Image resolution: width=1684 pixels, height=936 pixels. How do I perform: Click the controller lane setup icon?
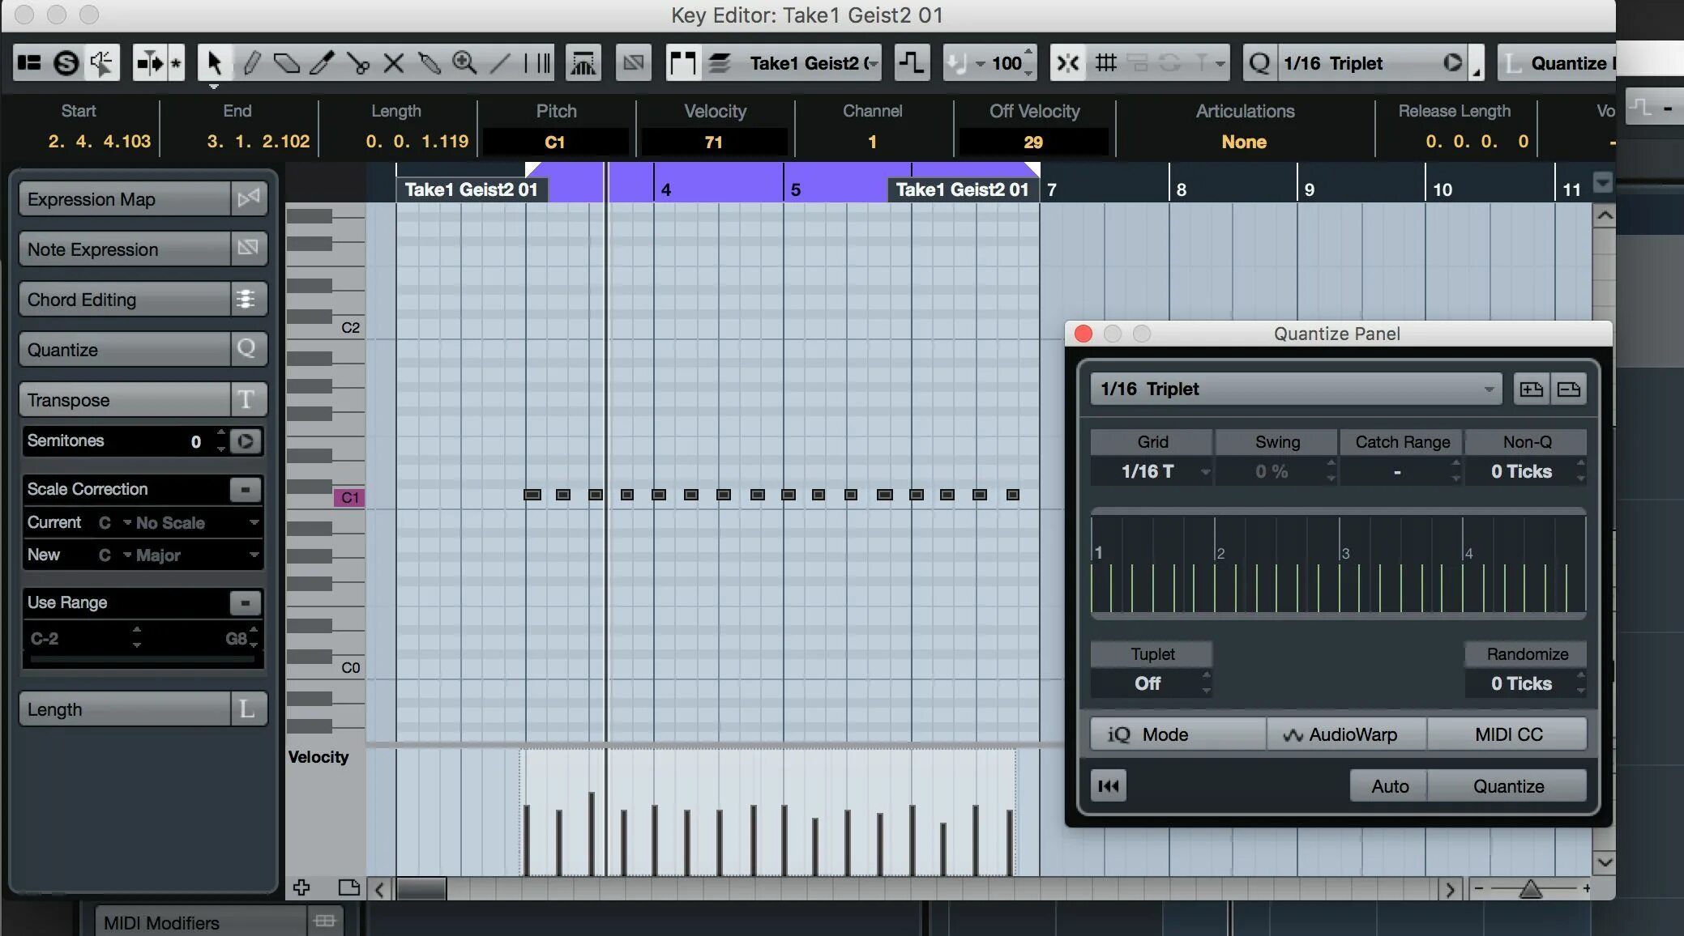click(x=349, y=887)
